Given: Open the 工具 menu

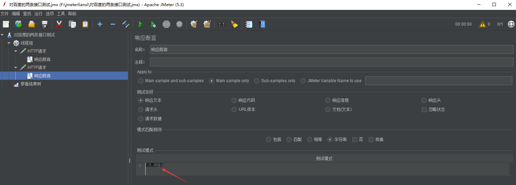Looking at the screenshot, I should click(61, 14).
